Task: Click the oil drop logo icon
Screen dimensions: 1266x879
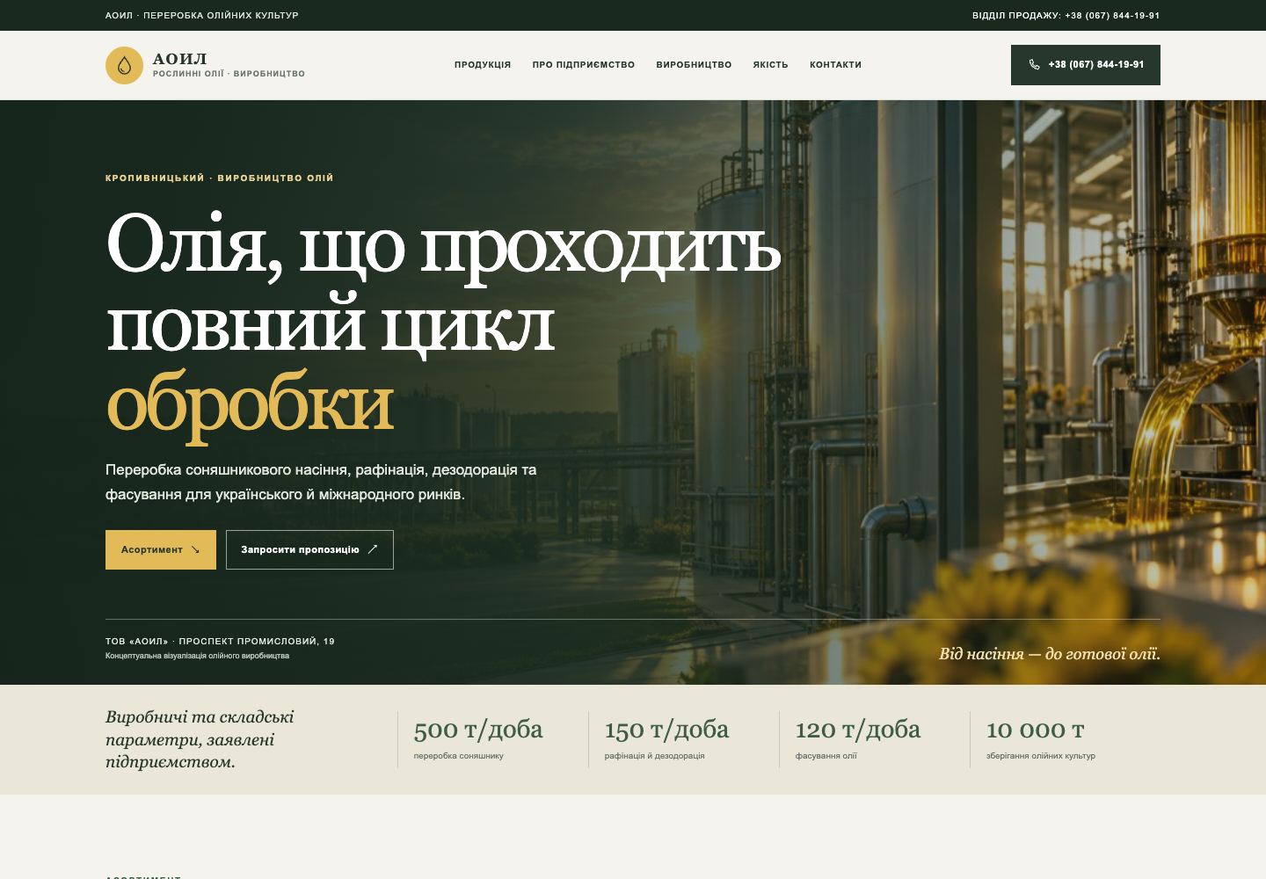Action: 124,65
